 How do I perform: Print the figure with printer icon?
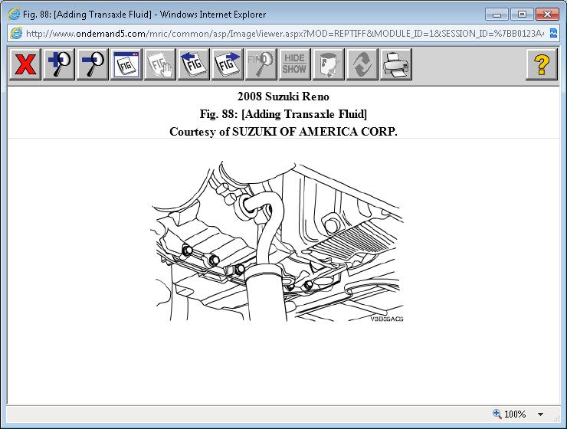click(x=396, y=64)
